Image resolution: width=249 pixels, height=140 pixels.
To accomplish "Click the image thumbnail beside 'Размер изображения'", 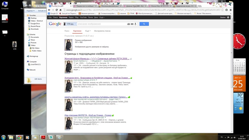I will coord(69,45).
